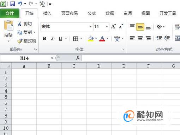Switch to the 页面布局 (Page Layout) tab

70,13
